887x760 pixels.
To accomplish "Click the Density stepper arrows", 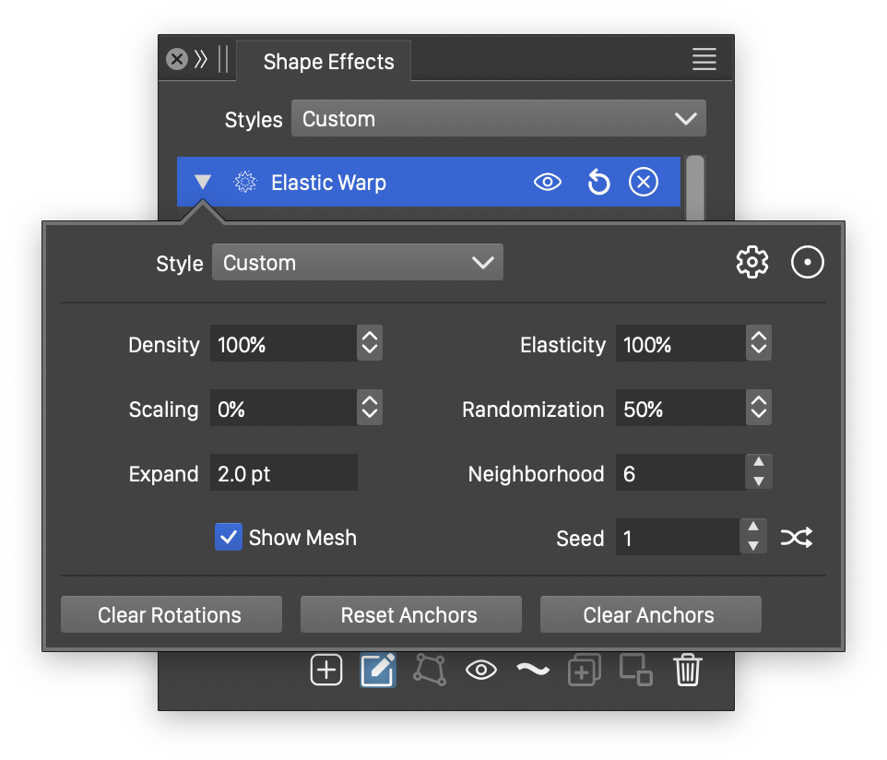I will [x=370, y=344].
